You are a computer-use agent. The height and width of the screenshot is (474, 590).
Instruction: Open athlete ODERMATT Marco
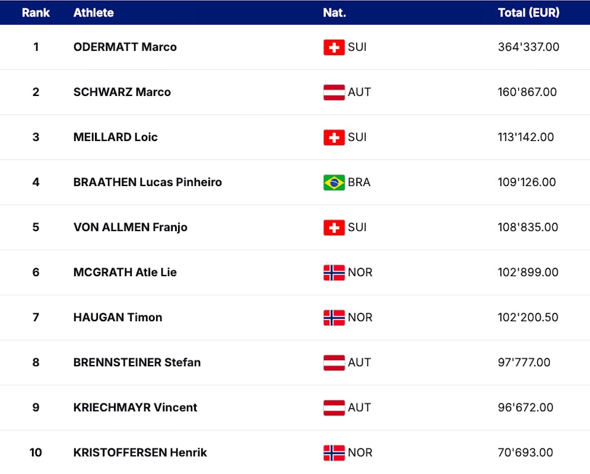(x=125, y=47)
